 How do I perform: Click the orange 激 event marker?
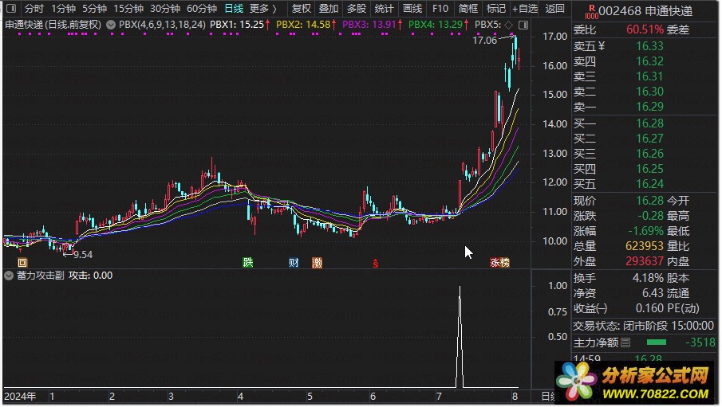tap(317, 263)
